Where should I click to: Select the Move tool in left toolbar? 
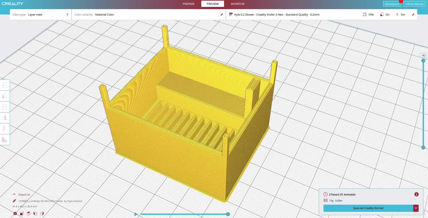click(5, 85)
